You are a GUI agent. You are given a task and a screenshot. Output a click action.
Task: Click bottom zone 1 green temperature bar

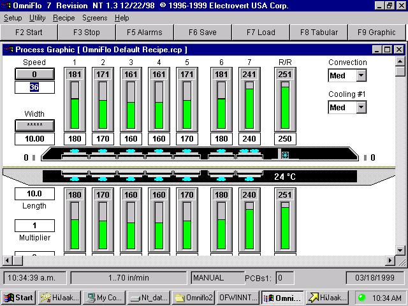75,234
